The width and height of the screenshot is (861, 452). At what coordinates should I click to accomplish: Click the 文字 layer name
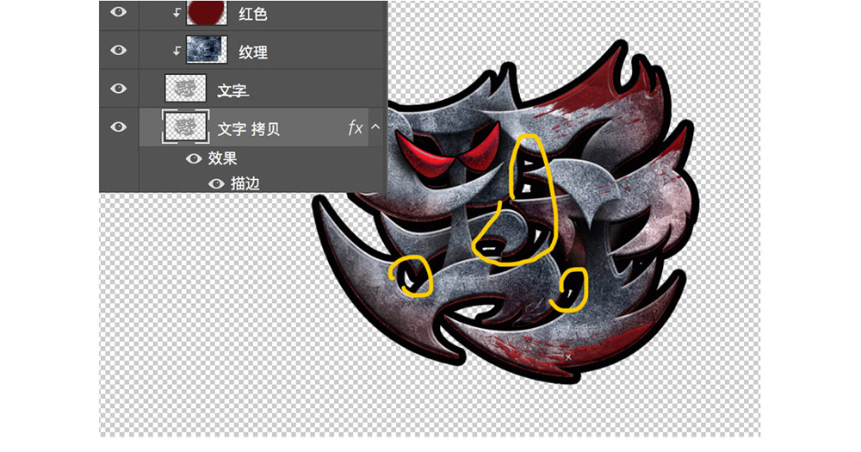coord(232,90)
